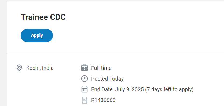Click the calendar end date icon
Image resolution: width=224 pixels, height=106 pixels.
85,89
